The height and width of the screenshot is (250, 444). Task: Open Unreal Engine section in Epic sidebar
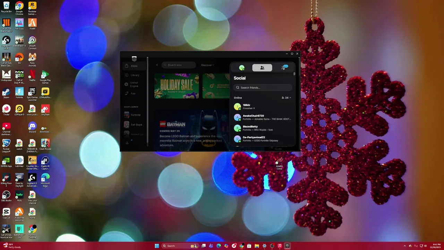134,84
